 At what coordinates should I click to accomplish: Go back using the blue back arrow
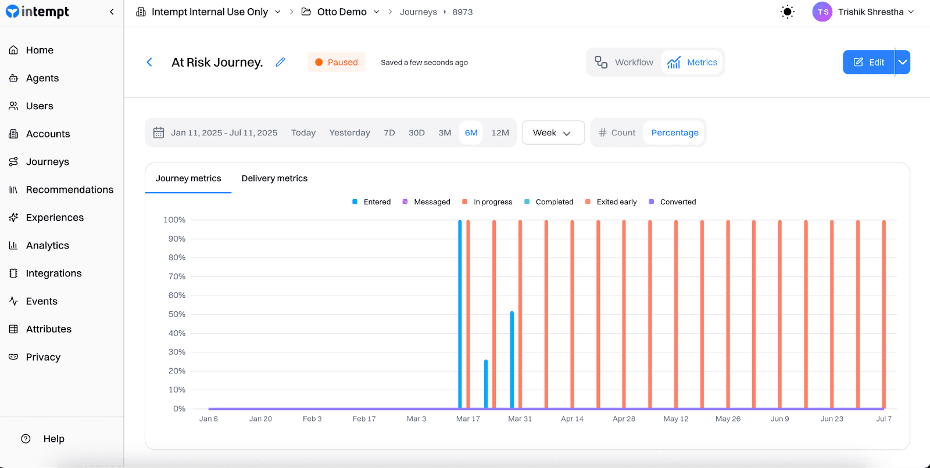(149, 62)
